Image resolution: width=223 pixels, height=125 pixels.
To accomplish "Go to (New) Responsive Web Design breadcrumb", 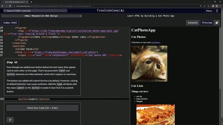I will [41, 16].
